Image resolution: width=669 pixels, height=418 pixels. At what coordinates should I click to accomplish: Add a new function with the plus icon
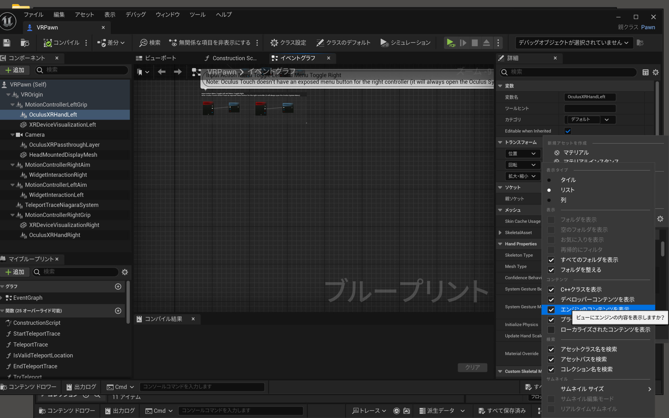tap(118, 311)
